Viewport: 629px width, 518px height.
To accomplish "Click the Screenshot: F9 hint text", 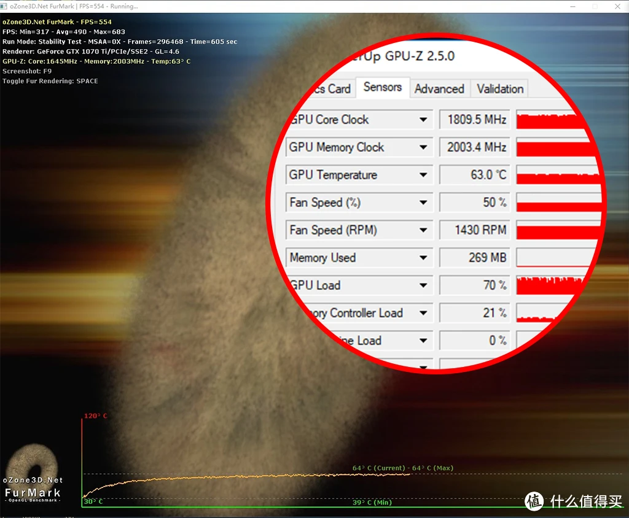I will click(x=27, y=71).
